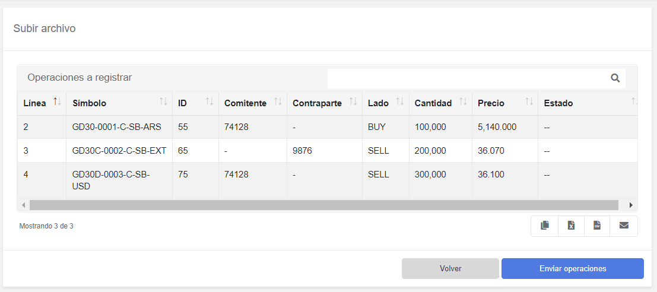Viewport: 657px width, 292px height.
Task: Copy table data to clipboard
Action: [545, 226]
